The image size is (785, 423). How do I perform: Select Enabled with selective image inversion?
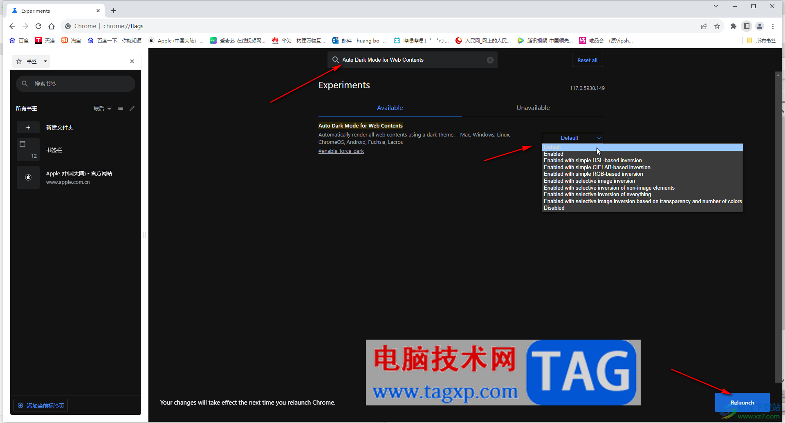(642, 181)
